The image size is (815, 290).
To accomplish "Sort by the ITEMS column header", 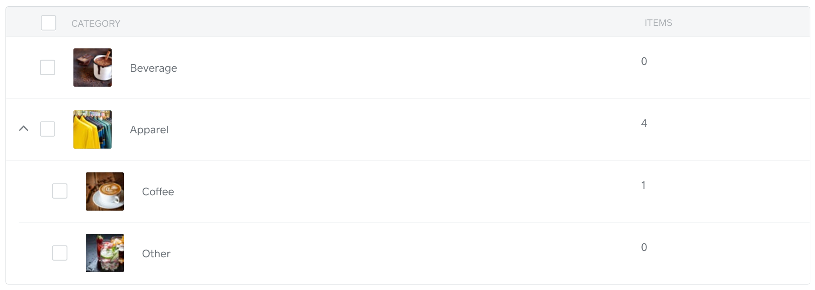I will (658, 23).
